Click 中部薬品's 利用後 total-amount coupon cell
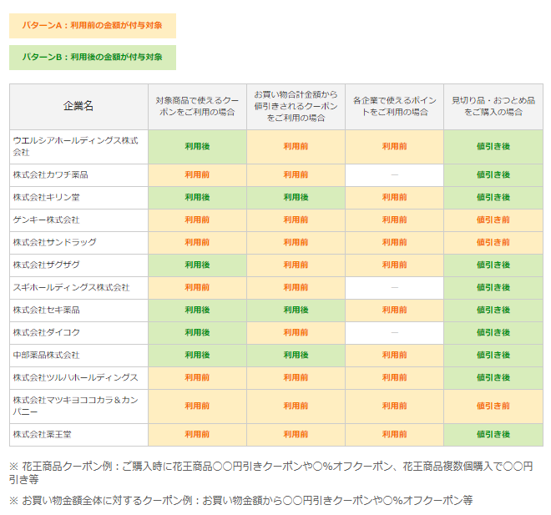Screen dimensions: 551x515 [x=296, y=356]
